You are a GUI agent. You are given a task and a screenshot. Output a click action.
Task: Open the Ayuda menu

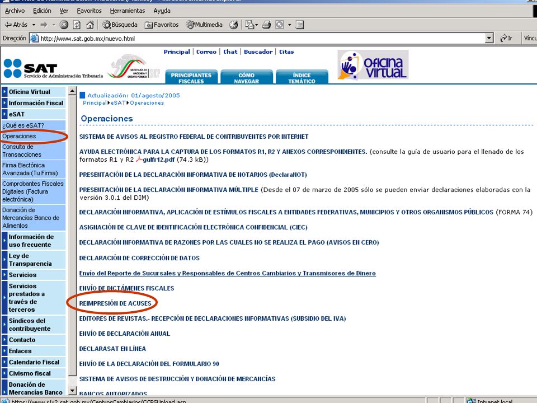162,11
